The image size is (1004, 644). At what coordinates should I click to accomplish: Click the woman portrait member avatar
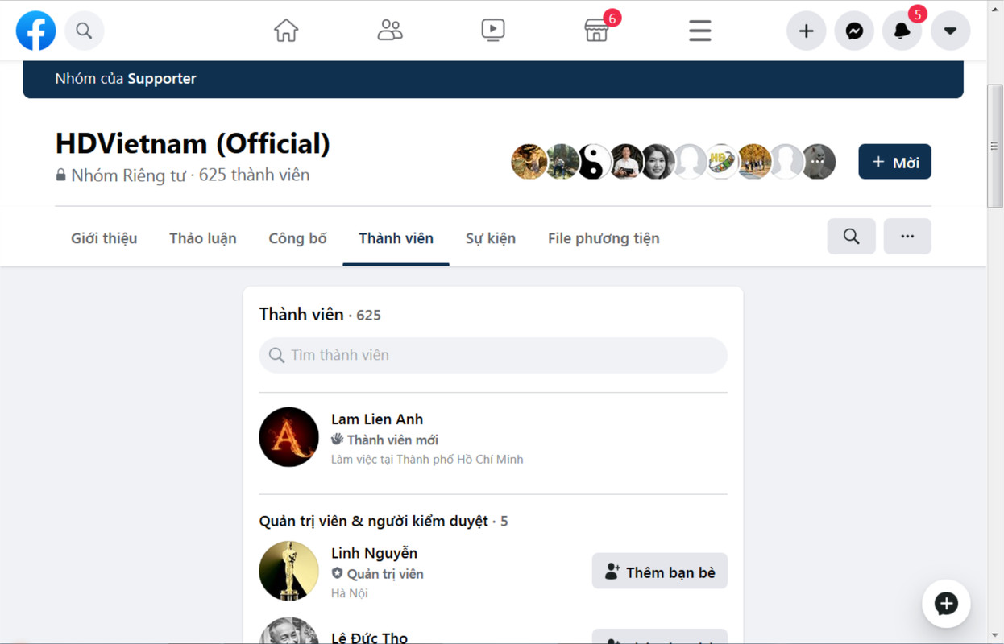(658, 162)
